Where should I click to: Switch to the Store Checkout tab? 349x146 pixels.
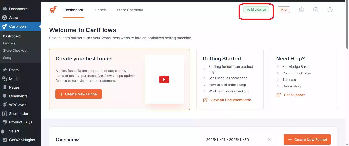pyautogui.click(x=130, y=10)
